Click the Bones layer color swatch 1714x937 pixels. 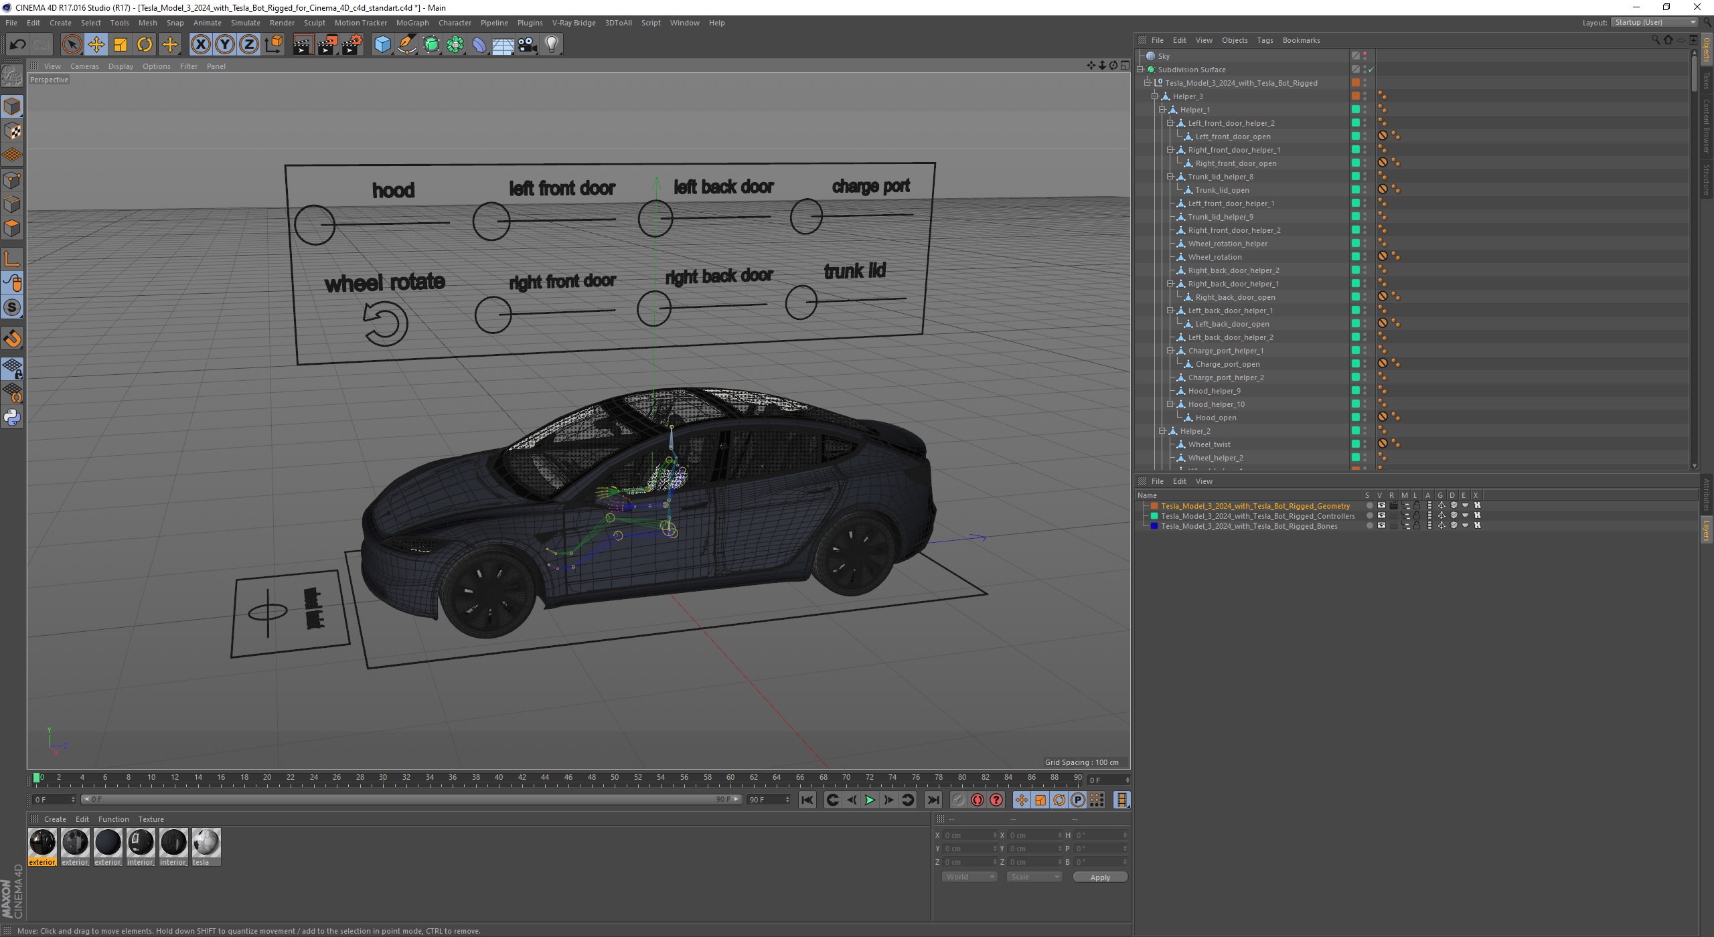coord(1154,526)
